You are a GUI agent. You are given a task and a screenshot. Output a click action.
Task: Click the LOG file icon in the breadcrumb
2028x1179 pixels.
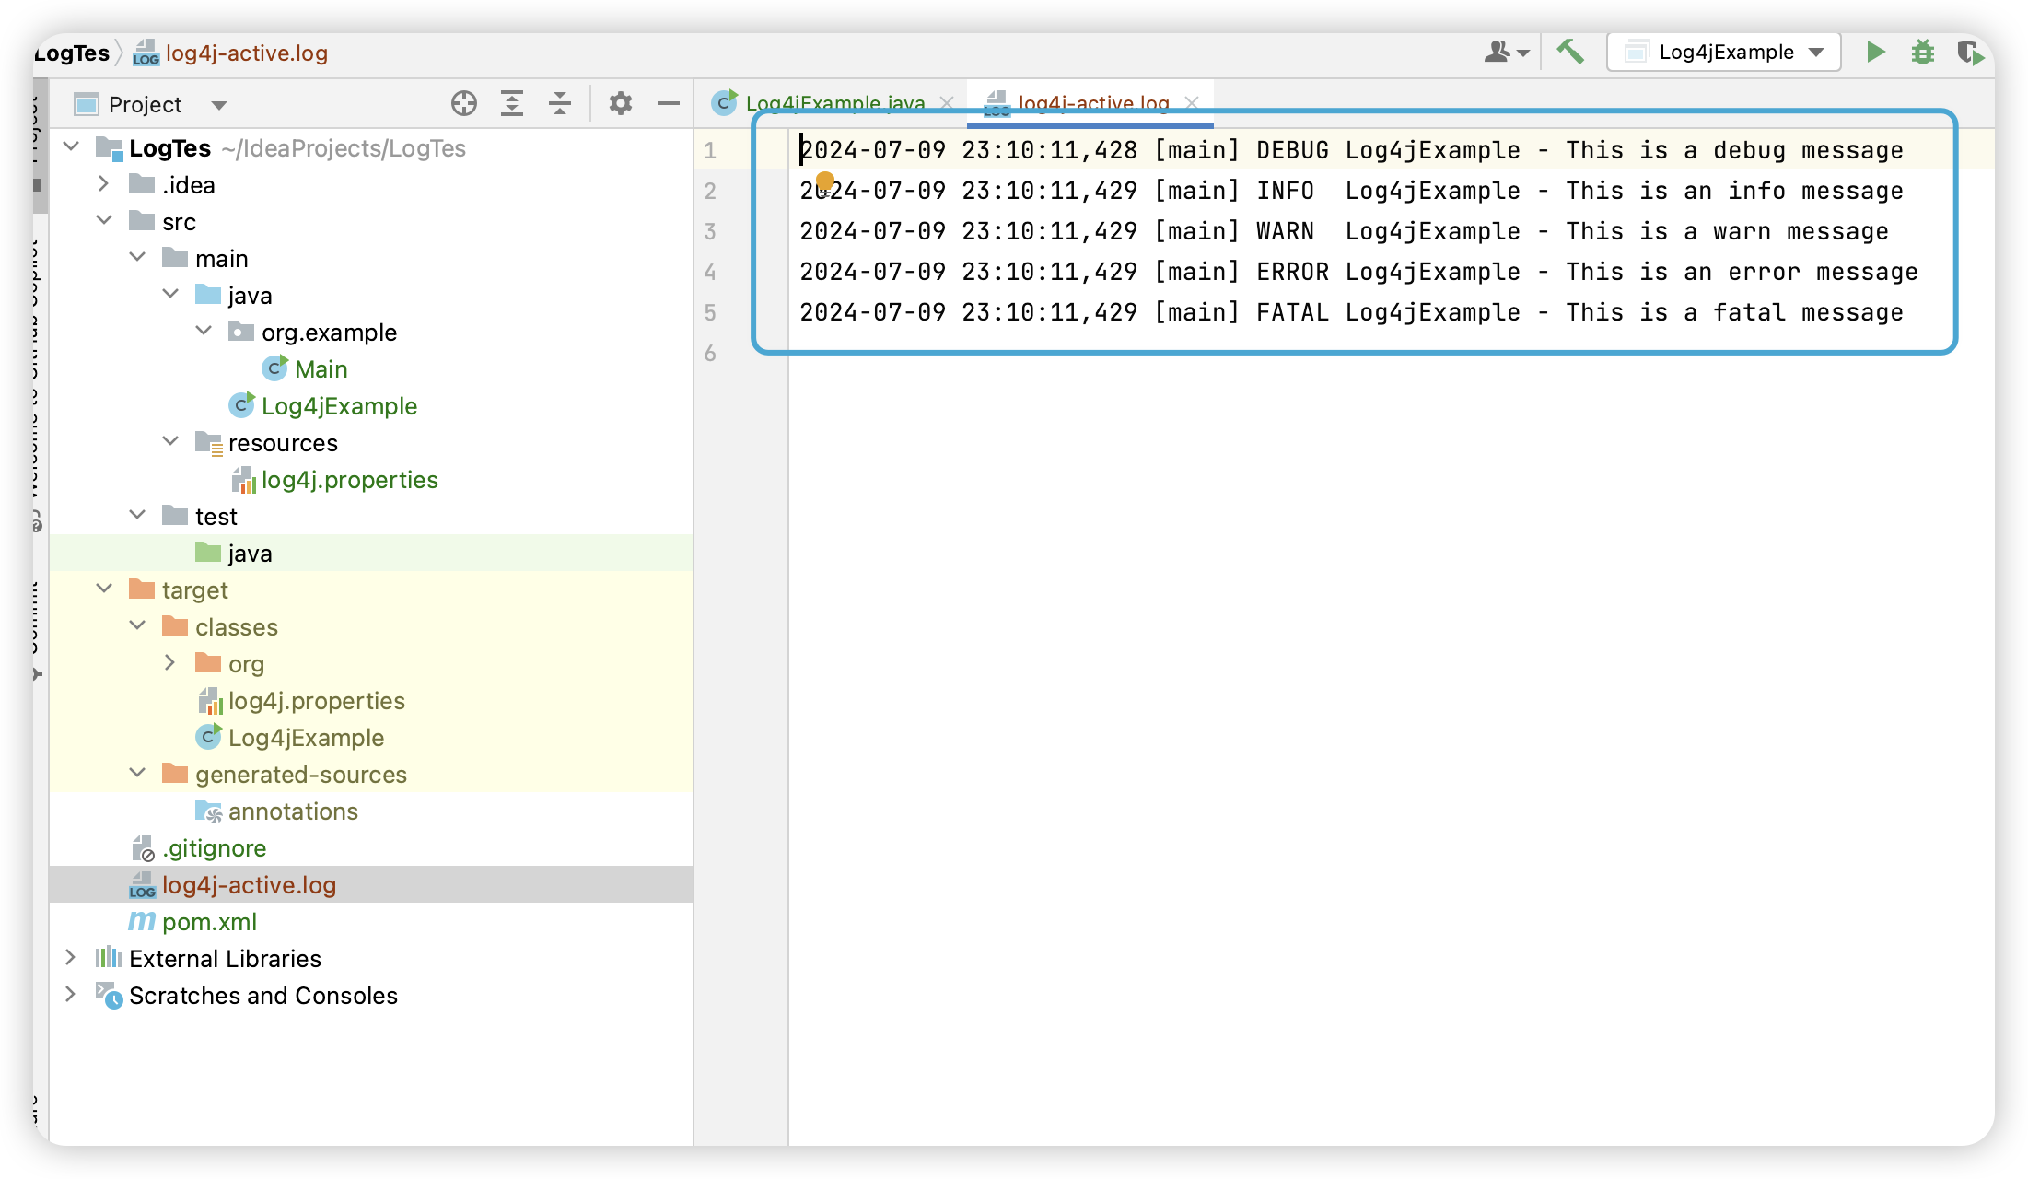(x=145, y=53)
